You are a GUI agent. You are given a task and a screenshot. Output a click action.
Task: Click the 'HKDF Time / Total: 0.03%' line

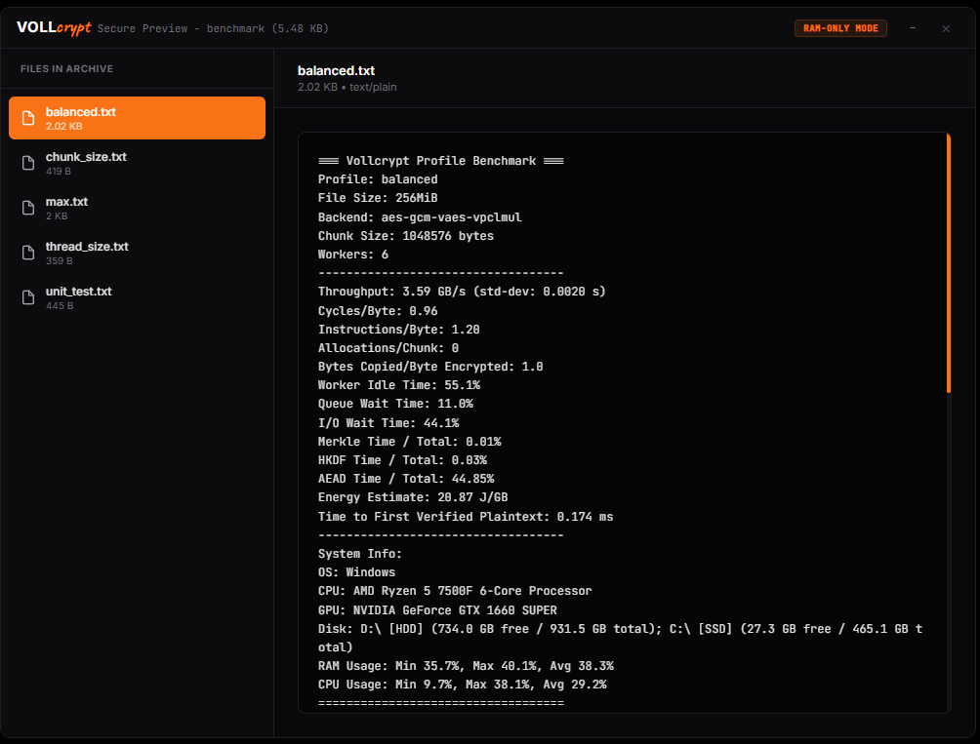402,460
